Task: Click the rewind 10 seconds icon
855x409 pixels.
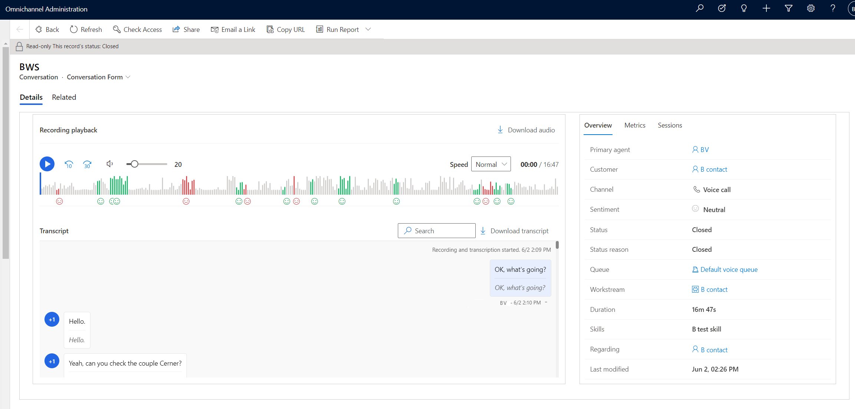Action: coord(69,164)
